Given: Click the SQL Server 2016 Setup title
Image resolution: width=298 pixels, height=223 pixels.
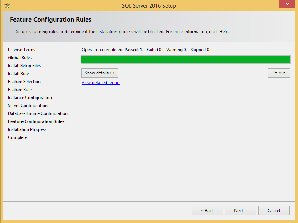Looking at the screenshot, I should point(149,6).
